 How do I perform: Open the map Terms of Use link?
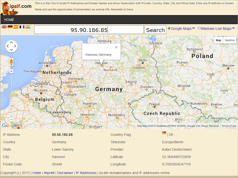pyautogui.click(x=229, y=126)
